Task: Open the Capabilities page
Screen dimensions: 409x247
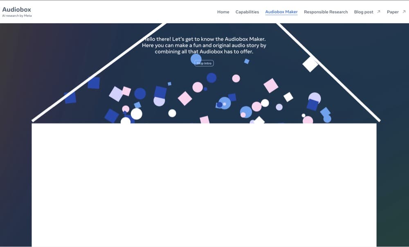Action: pyautogui.click(x=247, y=12)
